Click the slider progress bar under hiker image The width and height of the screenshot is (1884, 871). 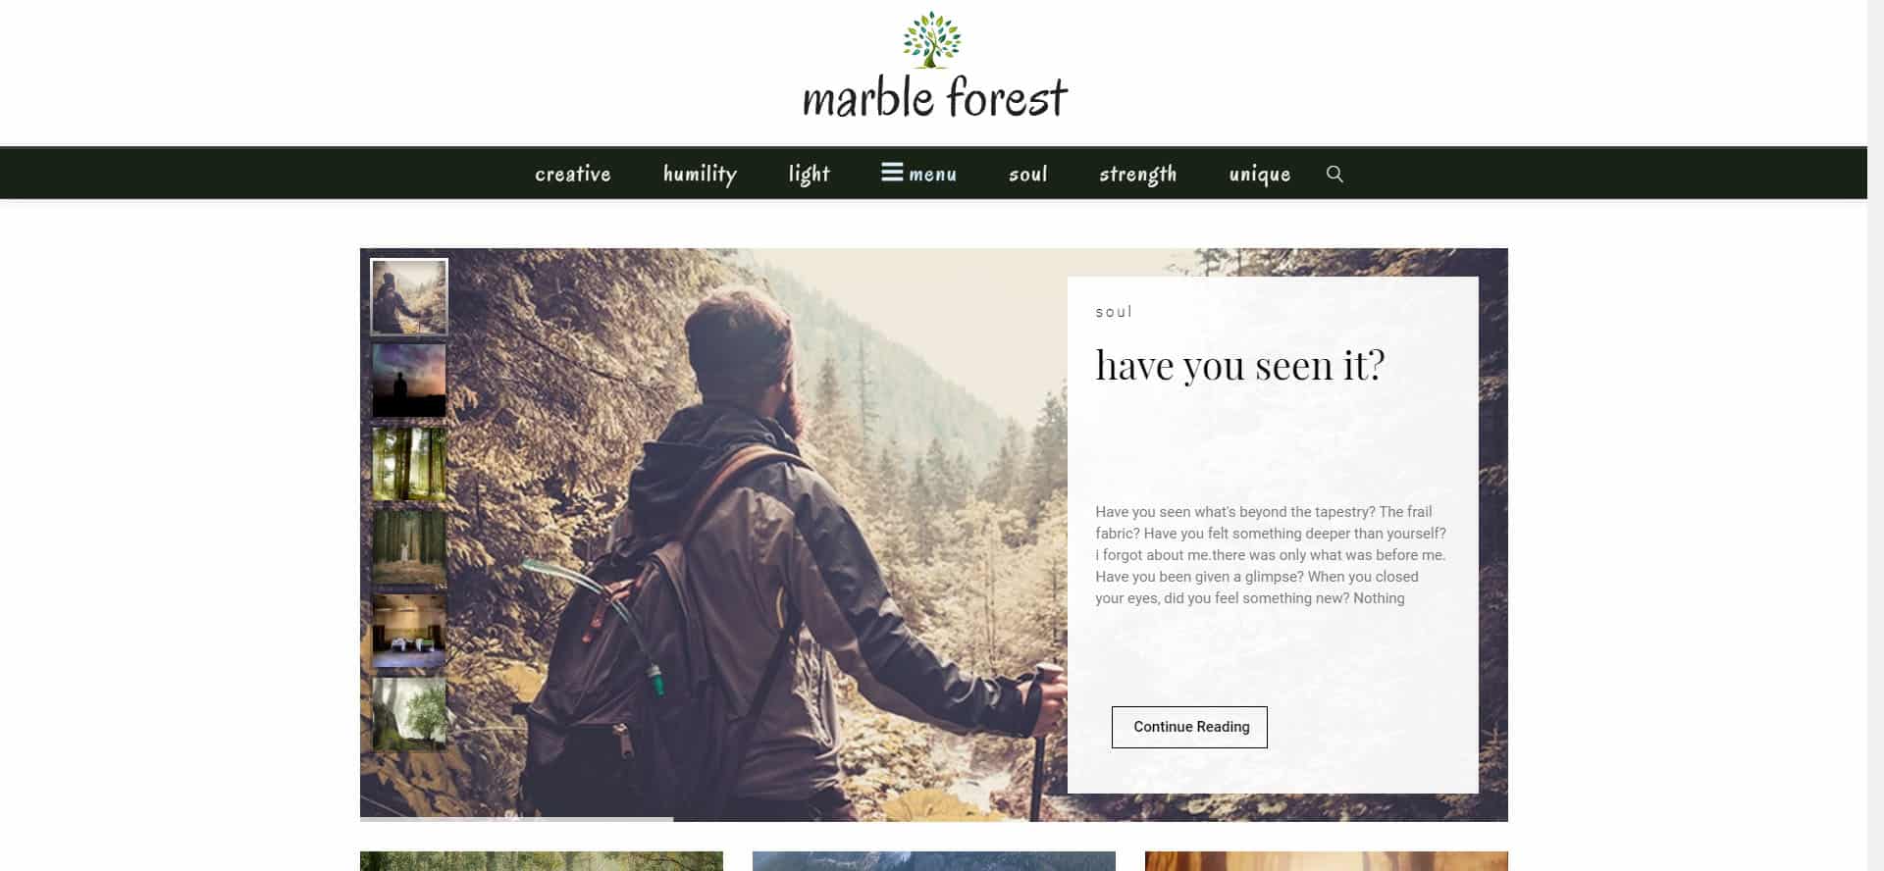tap(516, 819)
